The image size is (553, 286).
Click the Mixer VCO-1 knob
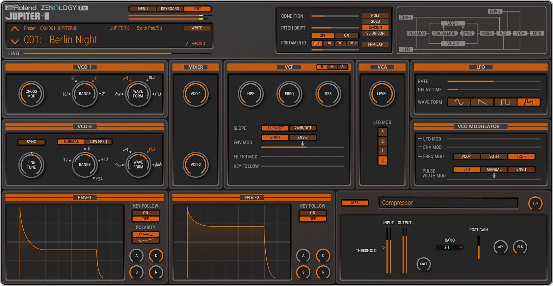pyautogui.click(x=196, y=94)
